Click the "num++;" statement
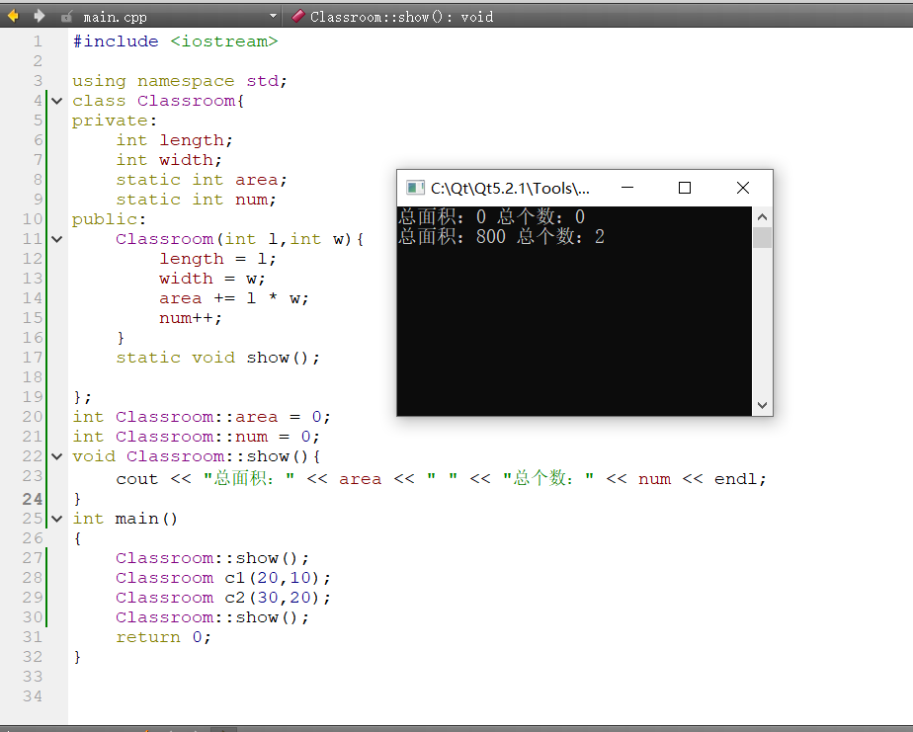This screenshot has height=732, width=913. 191,318
